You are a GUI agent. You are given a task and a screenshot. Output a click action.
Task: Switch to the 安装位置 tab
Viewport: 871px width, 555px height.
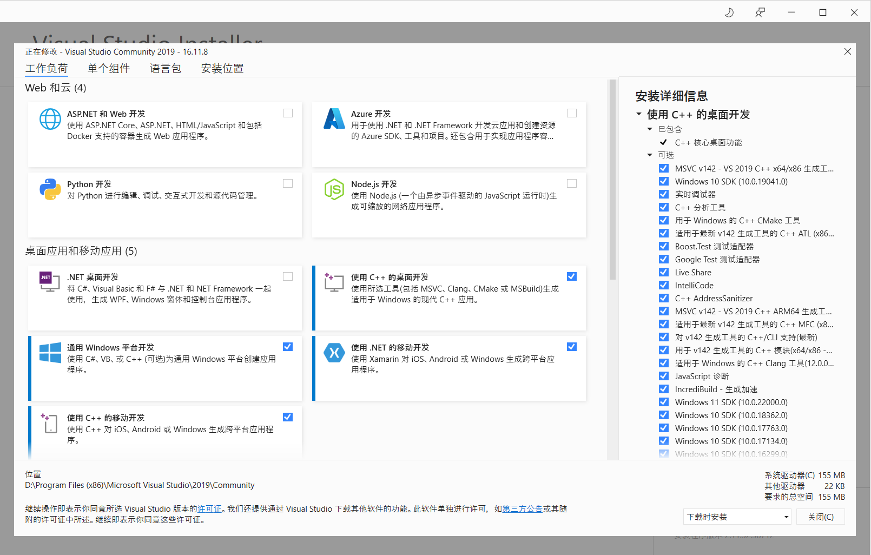pyautogui.click(x=222, y=69)
